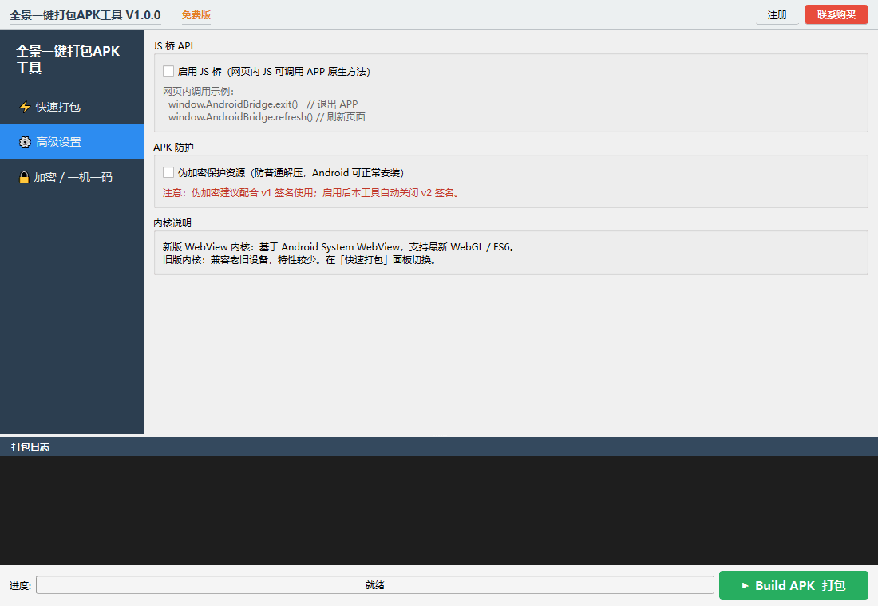
Task: Click the 网页内调用示例 label
Action: (198, 91)
